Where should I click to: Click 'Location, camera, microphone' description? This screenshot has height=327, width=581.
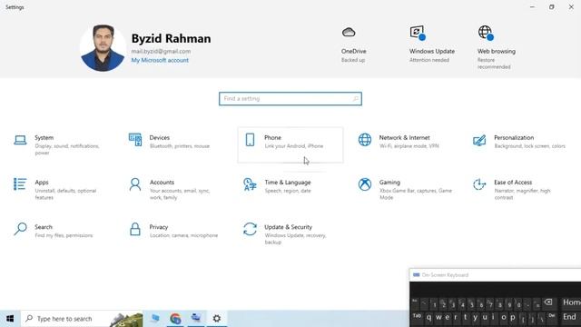tap(183, 235)
